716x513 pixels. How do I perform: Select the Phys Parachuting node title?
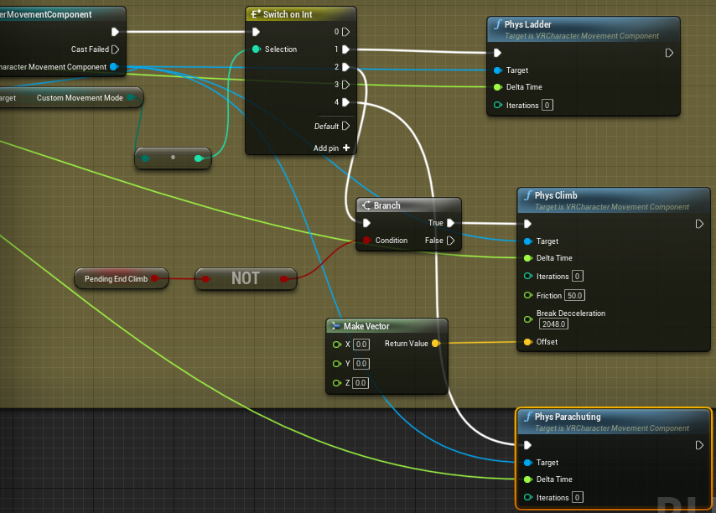[x=568, y=417]
